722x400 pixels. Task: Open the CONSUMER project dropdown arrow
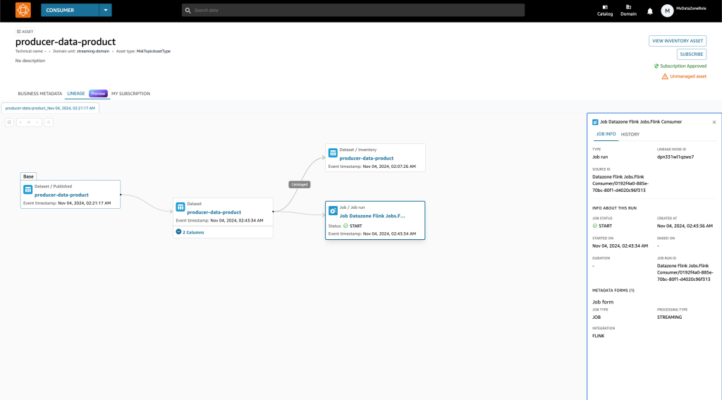pos(106,10)
